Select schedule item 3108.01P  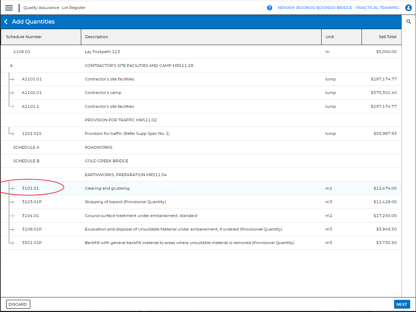point(32,229)
